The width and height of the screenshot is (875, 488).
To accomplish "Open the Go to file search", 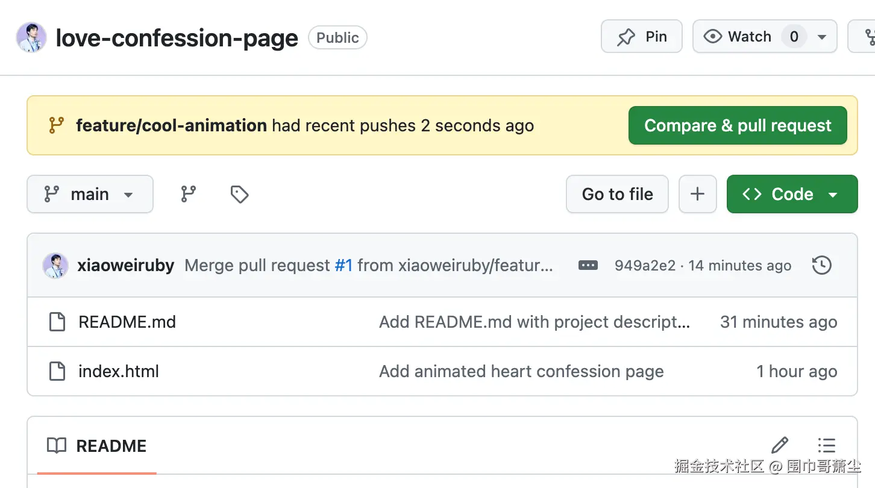I will [617, 194].
